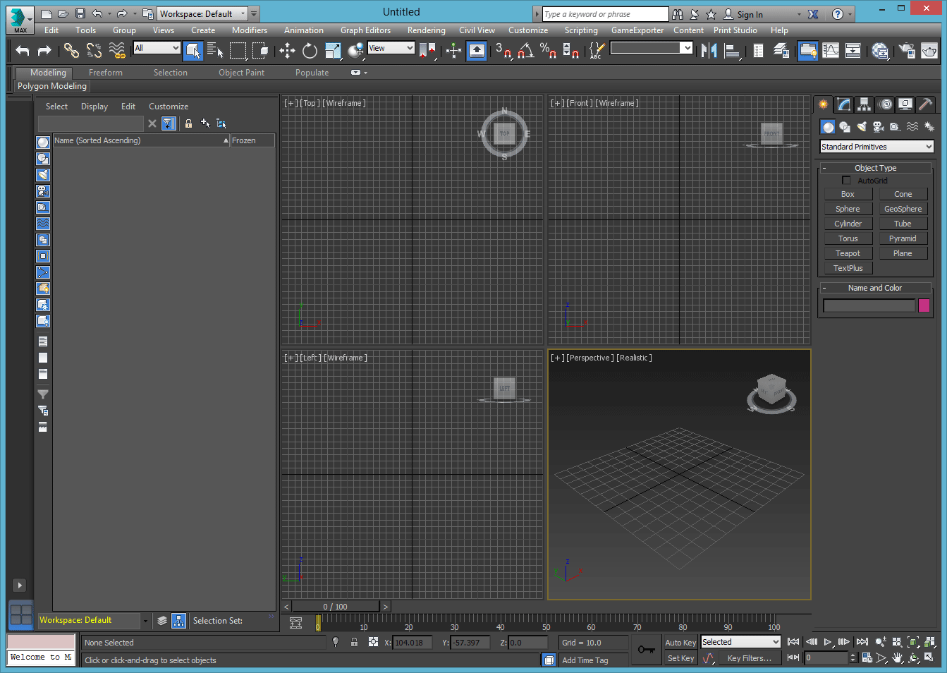Open the Modifiers menu
The height and width of the screenshot is (673, 947).
250,30
